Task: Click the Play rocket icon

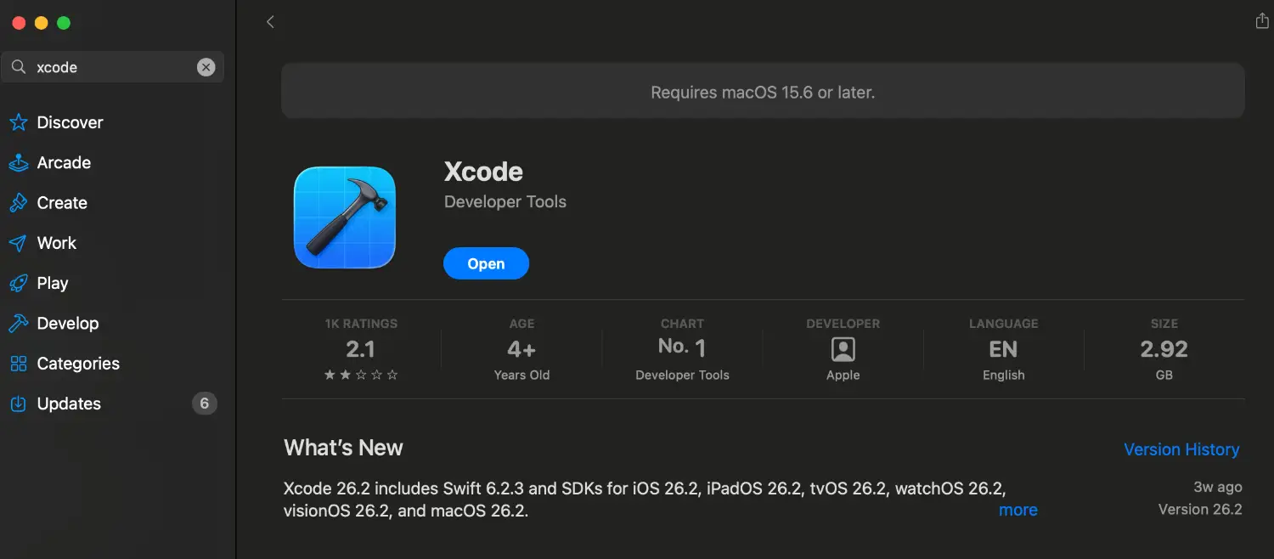Action: click(18, 284)
